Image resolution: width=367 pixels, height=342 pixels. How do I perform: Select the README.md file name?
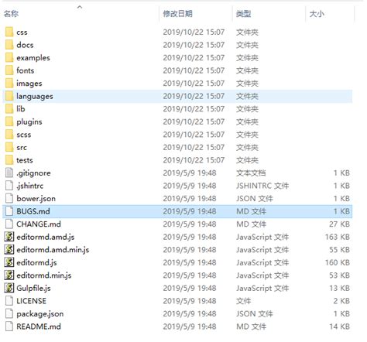(x=39, y=327)
